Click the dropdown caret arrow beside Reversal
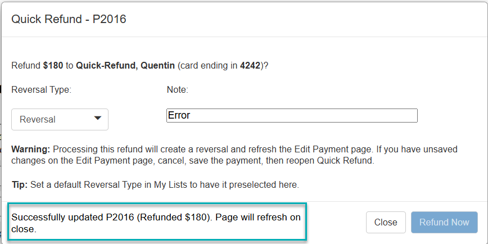The width and height of the screenshot is (488, 244). (x=97, y=118)
